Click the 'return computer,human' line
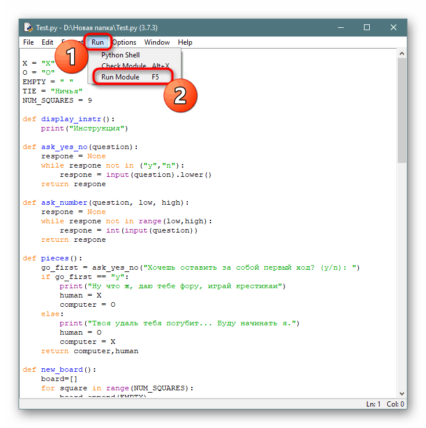 90,351
